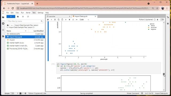This screenshot has width=171, height=96.
Task: Open the Kernel menu
Action: pos(28,13)
